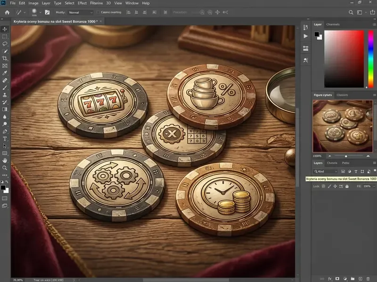The height and width of the screenshot is (282, 377).
Task: Create a new group folder in Layers
Action: pyautogui.click(x=352, y=279)
